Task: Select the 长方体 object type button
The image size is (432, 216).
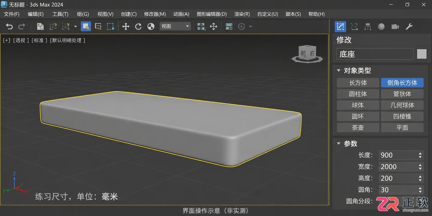Action: click(x=358, y=83)
